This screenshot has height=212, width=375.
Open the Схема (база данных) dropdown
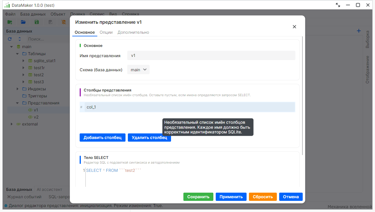pyautogui.click(x=138, y=70)
